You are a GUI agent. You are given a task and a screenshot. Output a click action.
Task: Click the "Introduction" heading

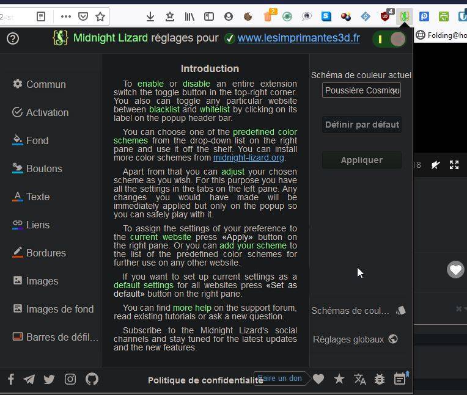[x=210, y=69]
